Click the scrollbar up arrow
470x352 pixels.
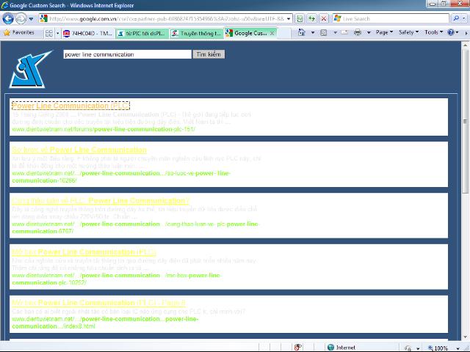pyautogui.click(x=465, y=45)
